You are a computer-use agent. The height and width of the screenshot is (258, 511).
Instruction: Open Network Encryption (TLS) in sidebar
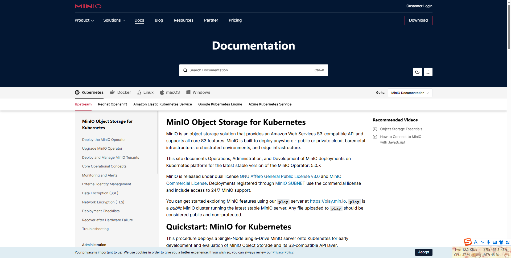(x=103, y=202)
